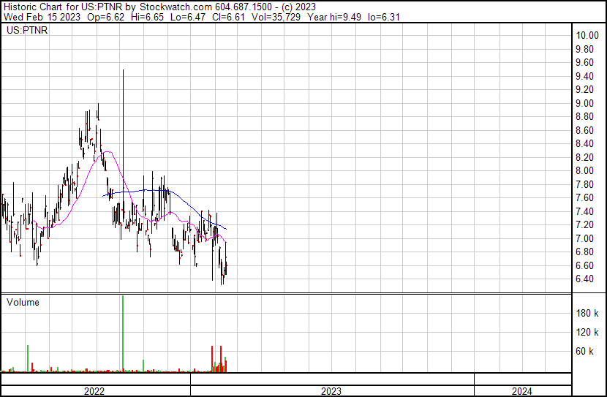This screenshot has width=607, height=397.
Task: Click the 8.80 price axis label
Action: point(584,116)
